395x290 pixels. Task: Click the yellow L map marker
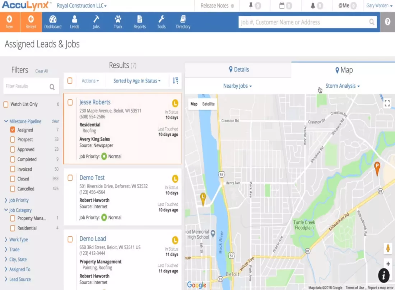click(x=203, y=199)
